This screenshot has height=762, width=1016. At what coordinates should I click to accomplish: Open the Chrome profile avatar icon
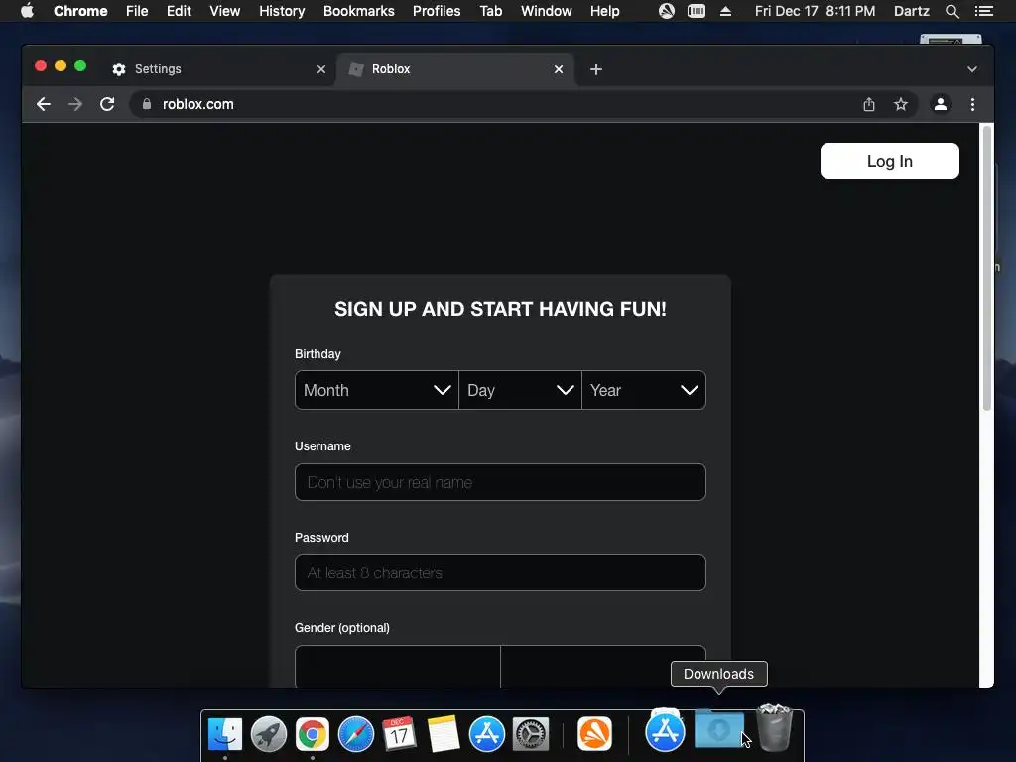pos(941,104)
